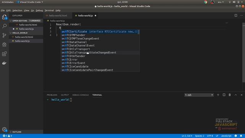Select hello-world.js under Open Editors
The width and height of the screenshot is (245, 138).
pos(26,29)
